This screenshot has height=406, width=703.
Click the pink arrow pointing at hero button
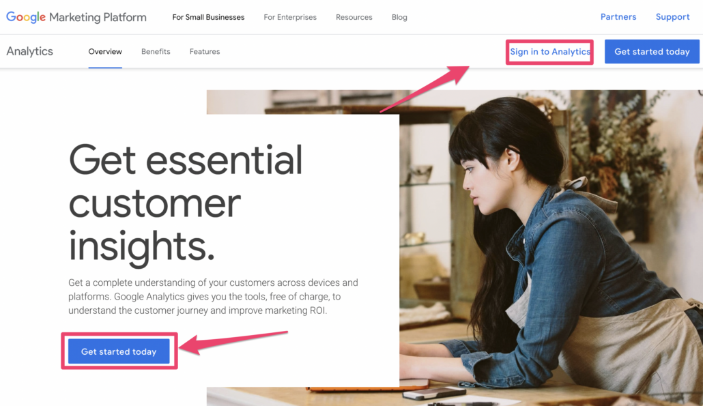[x=233, y=343]
